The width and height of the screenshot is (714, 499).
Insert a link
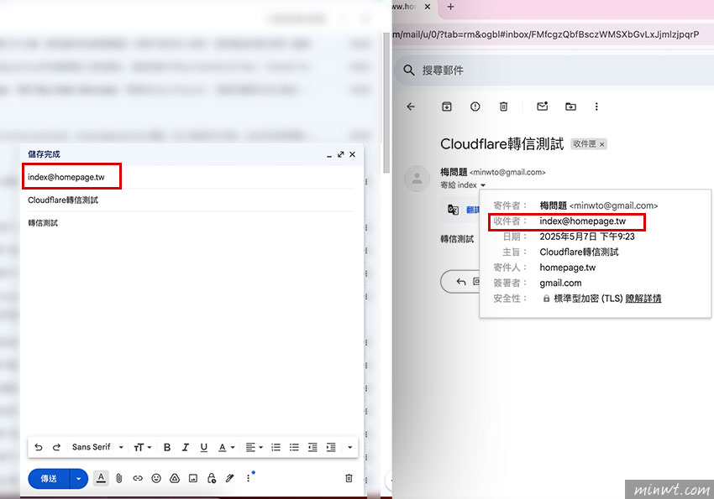(x=138, y=478)
